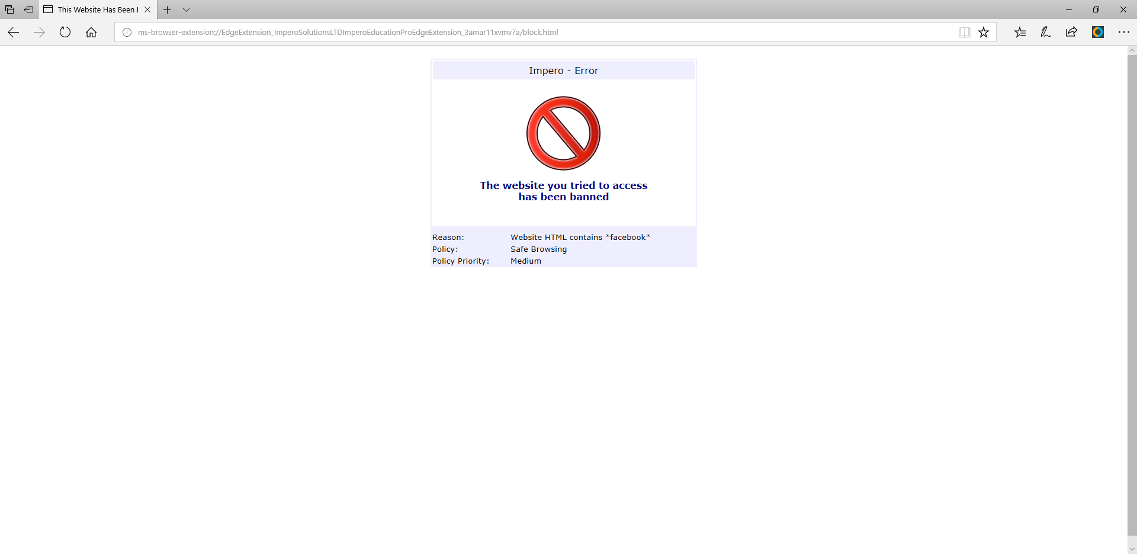This screenshot has height=554, width=1137.
Task: Restore down the Edge window
Action: [1096, 9]
